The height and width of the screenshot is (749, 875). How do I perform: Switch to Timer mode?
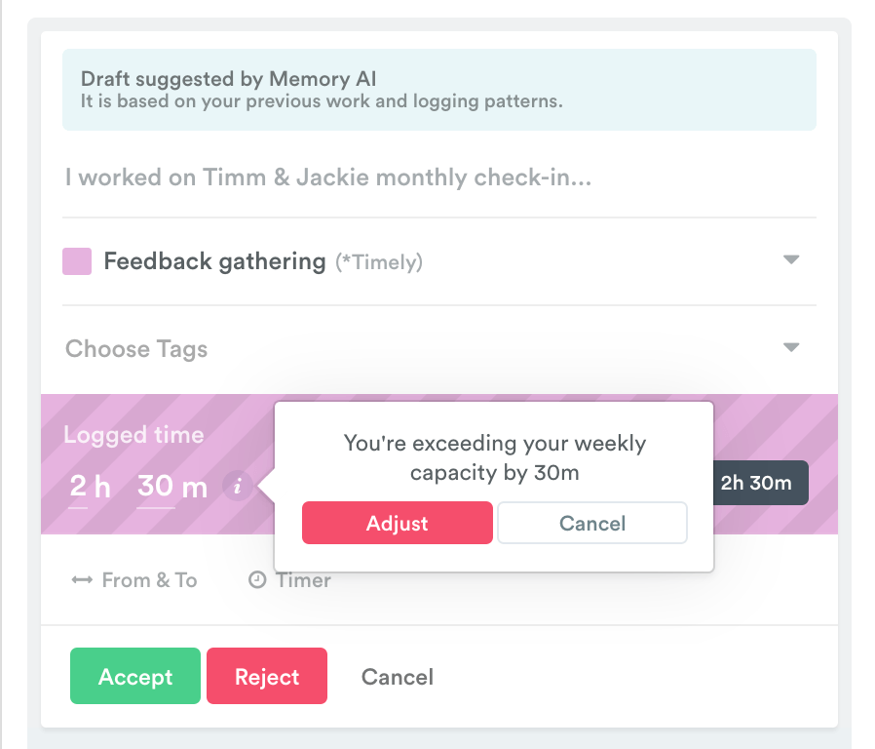289,580
